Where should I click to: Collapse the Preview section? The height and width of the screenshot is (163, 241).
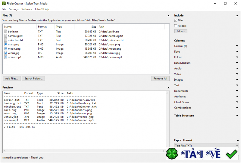pos(169,88)
